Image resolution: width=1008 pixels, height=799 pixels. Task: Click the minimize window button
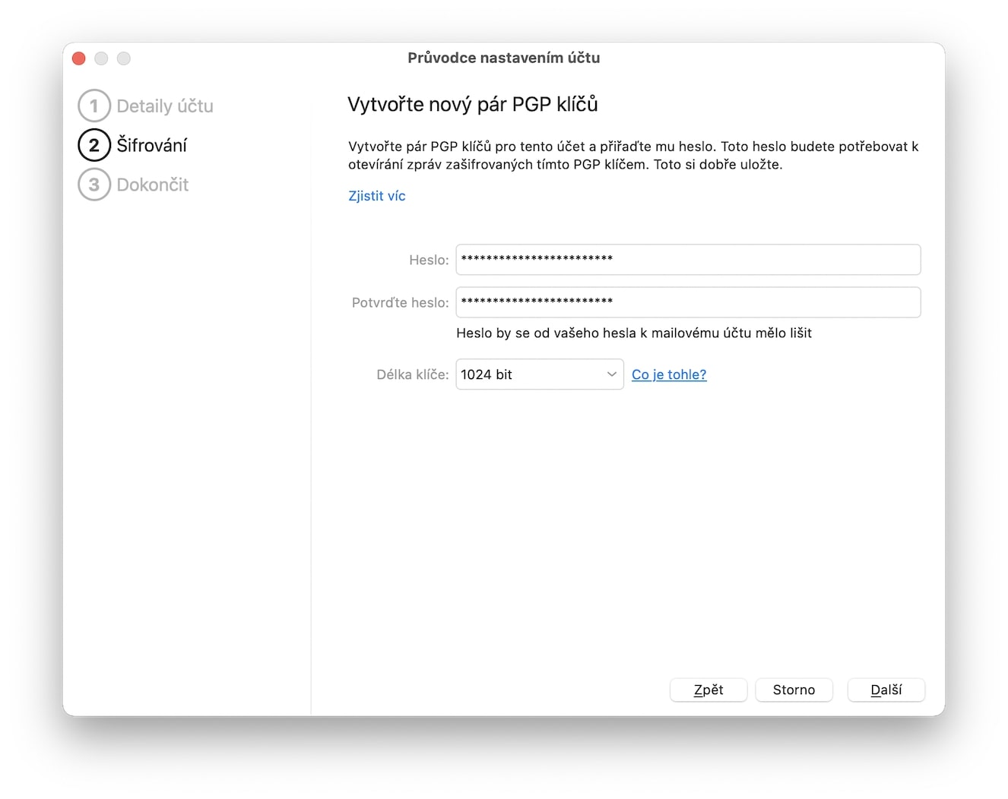pos(101,58)
